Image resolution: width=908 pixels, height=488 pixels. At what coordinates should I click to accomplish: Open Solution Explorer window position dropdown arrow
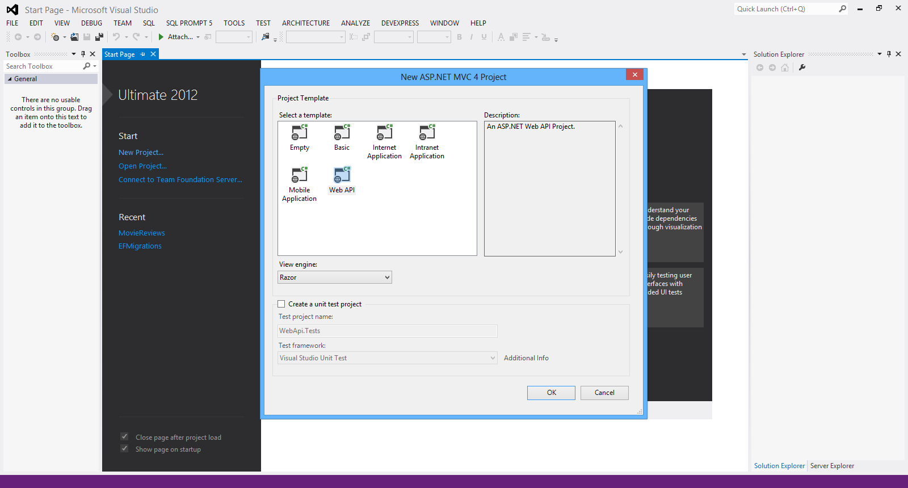(880, 54)
